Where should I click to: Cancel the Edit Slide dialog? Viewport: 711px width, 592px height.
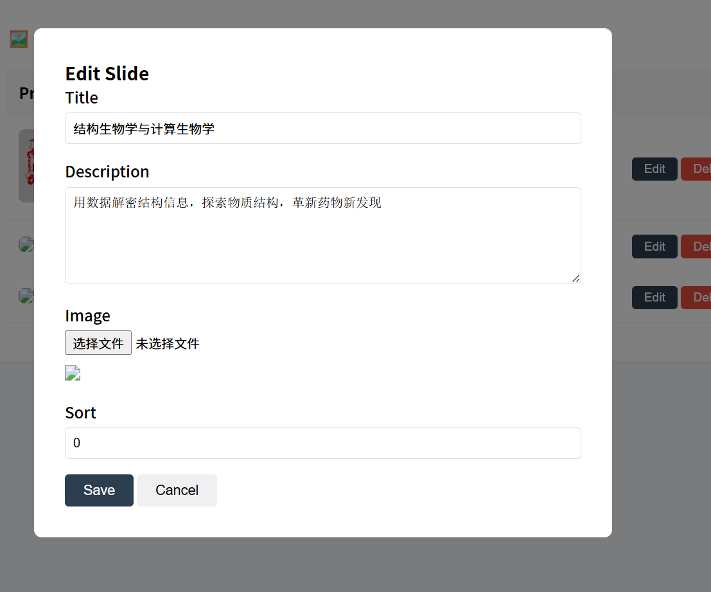click(x=177, y=490)
